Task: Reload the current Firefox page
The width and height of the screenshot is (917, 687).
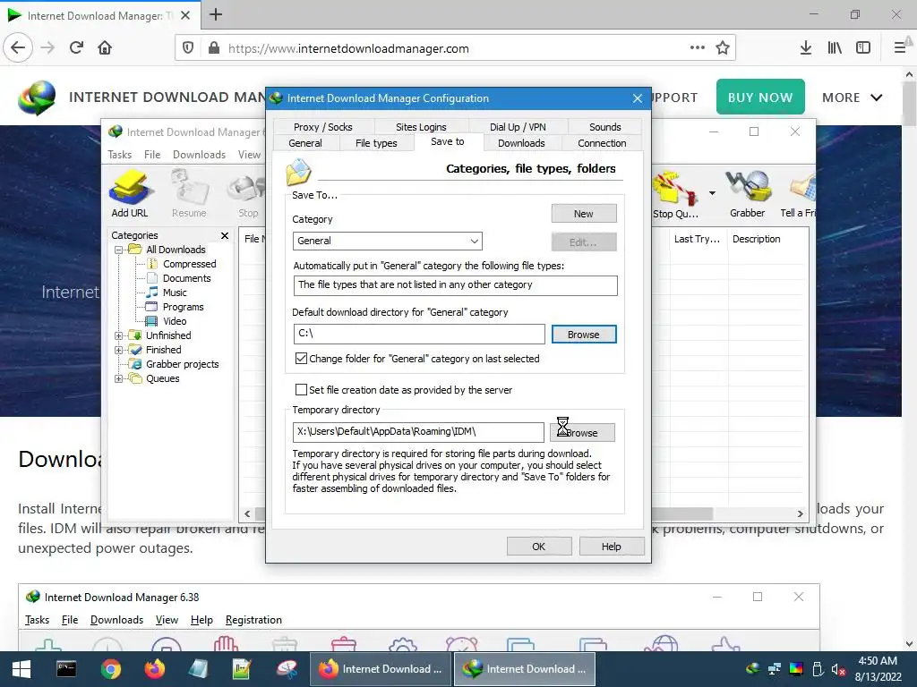Action: pos(77,48)
